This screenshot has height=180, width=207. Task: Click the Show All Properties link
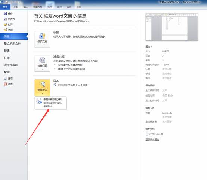(152, 140)
